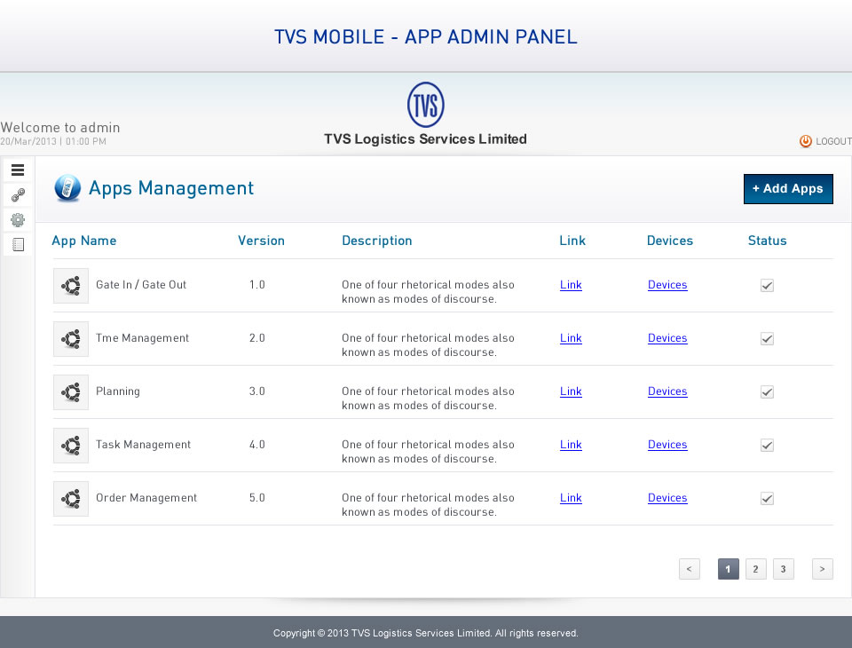Open Devices for Task Management

667,445
